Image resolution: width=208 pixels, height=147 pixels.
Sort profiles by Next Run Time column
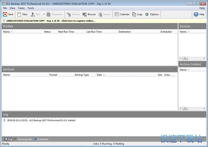click(66, 32)
